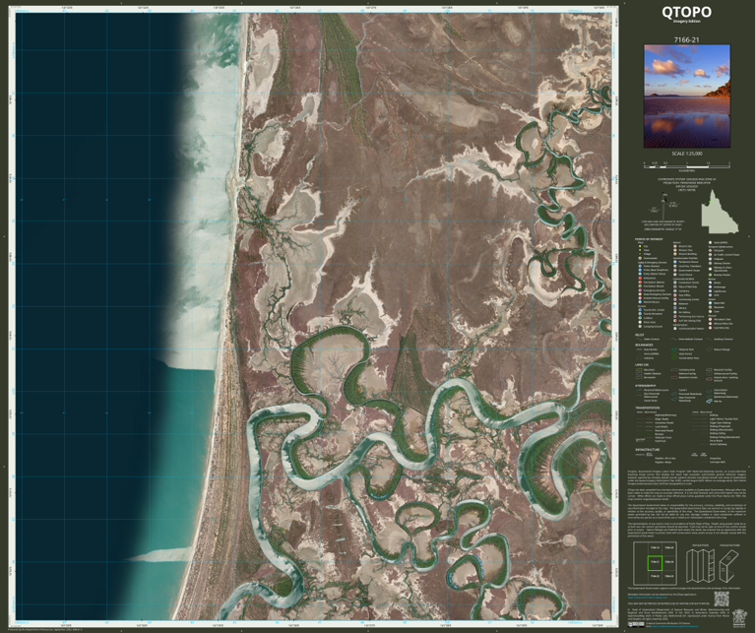Open the sunset beach cover photo
This screenshot has width=756, height=633.
(x=687, y=96)
